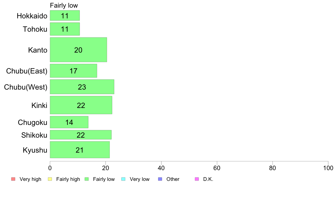Screen dimensions: 336x208
Task: Click the 100 tick label on x-axis
Action: 328,168
